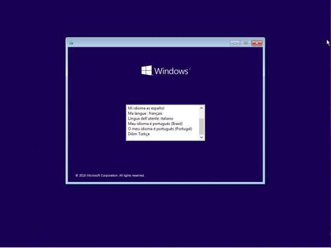Viewport: 331px width, 248px height.
Task: Pick "Lingua dell'utente: italiano" entry
Action: (150, 118)
